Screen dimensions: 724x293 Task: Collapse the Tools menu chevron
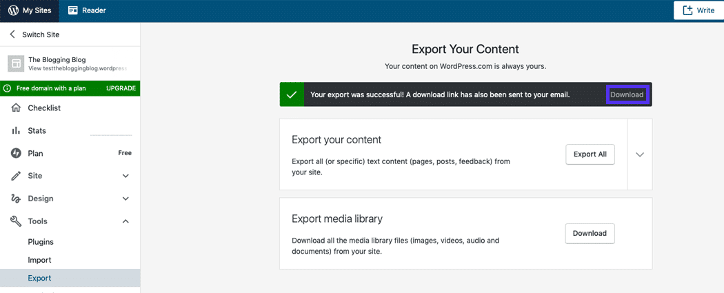click(x=125, y=221)
